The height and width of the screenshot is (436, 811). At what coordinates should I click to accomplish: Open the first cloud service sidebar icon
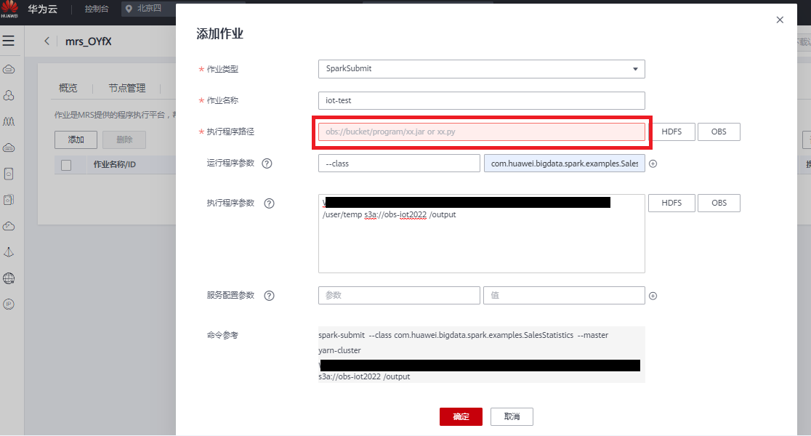[9, 69]
